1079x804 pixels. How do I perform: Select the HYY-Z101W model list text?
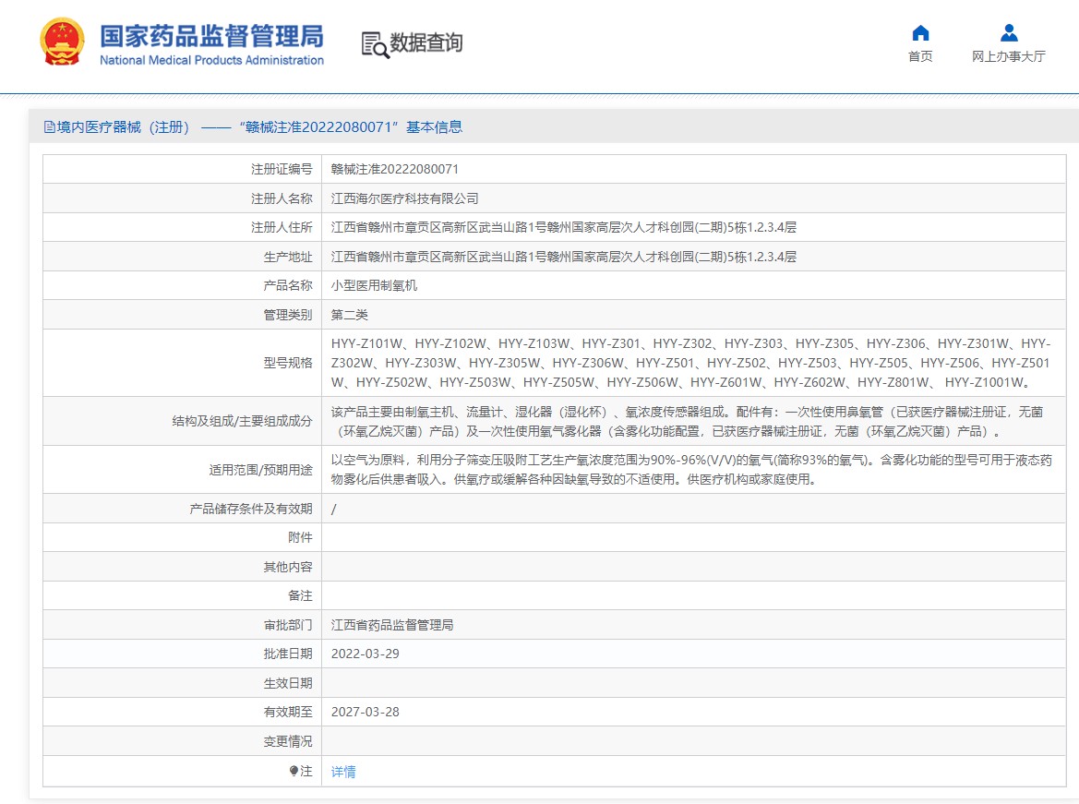[691, 363]
